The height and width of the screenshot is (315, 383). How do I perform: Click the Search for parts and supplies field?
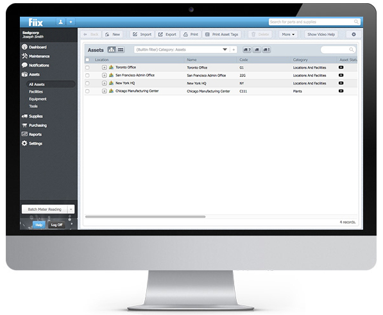coord(314,22)
